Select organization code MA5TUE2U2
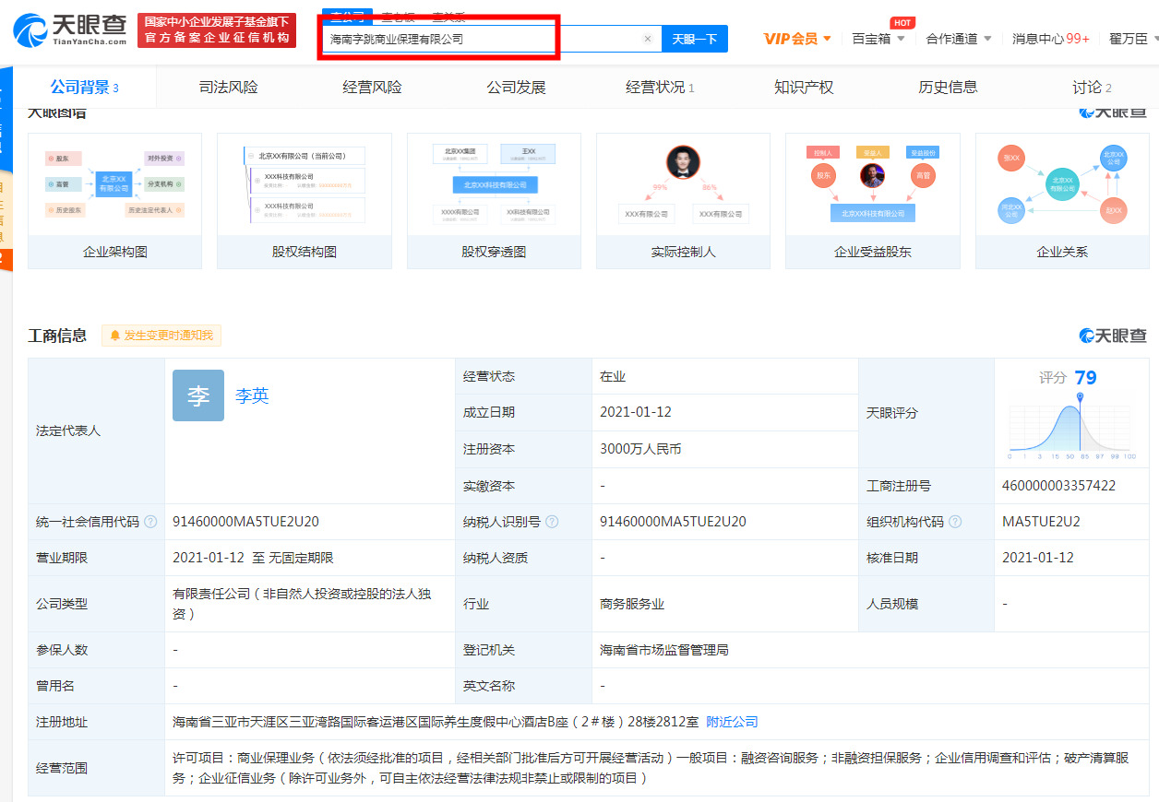This screenshot has width=1159, height=802. pyautogui.click(x=1041, y=522)
